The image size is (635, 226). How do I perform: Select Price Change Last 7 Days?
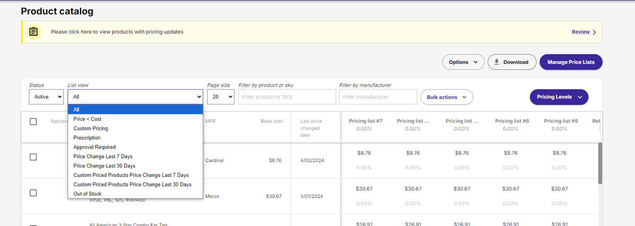pos(135,156)
